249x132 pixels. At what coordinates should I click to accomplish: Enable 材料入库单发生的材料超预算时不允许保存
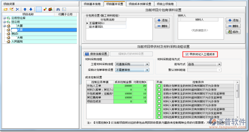[x=159, y=105]
